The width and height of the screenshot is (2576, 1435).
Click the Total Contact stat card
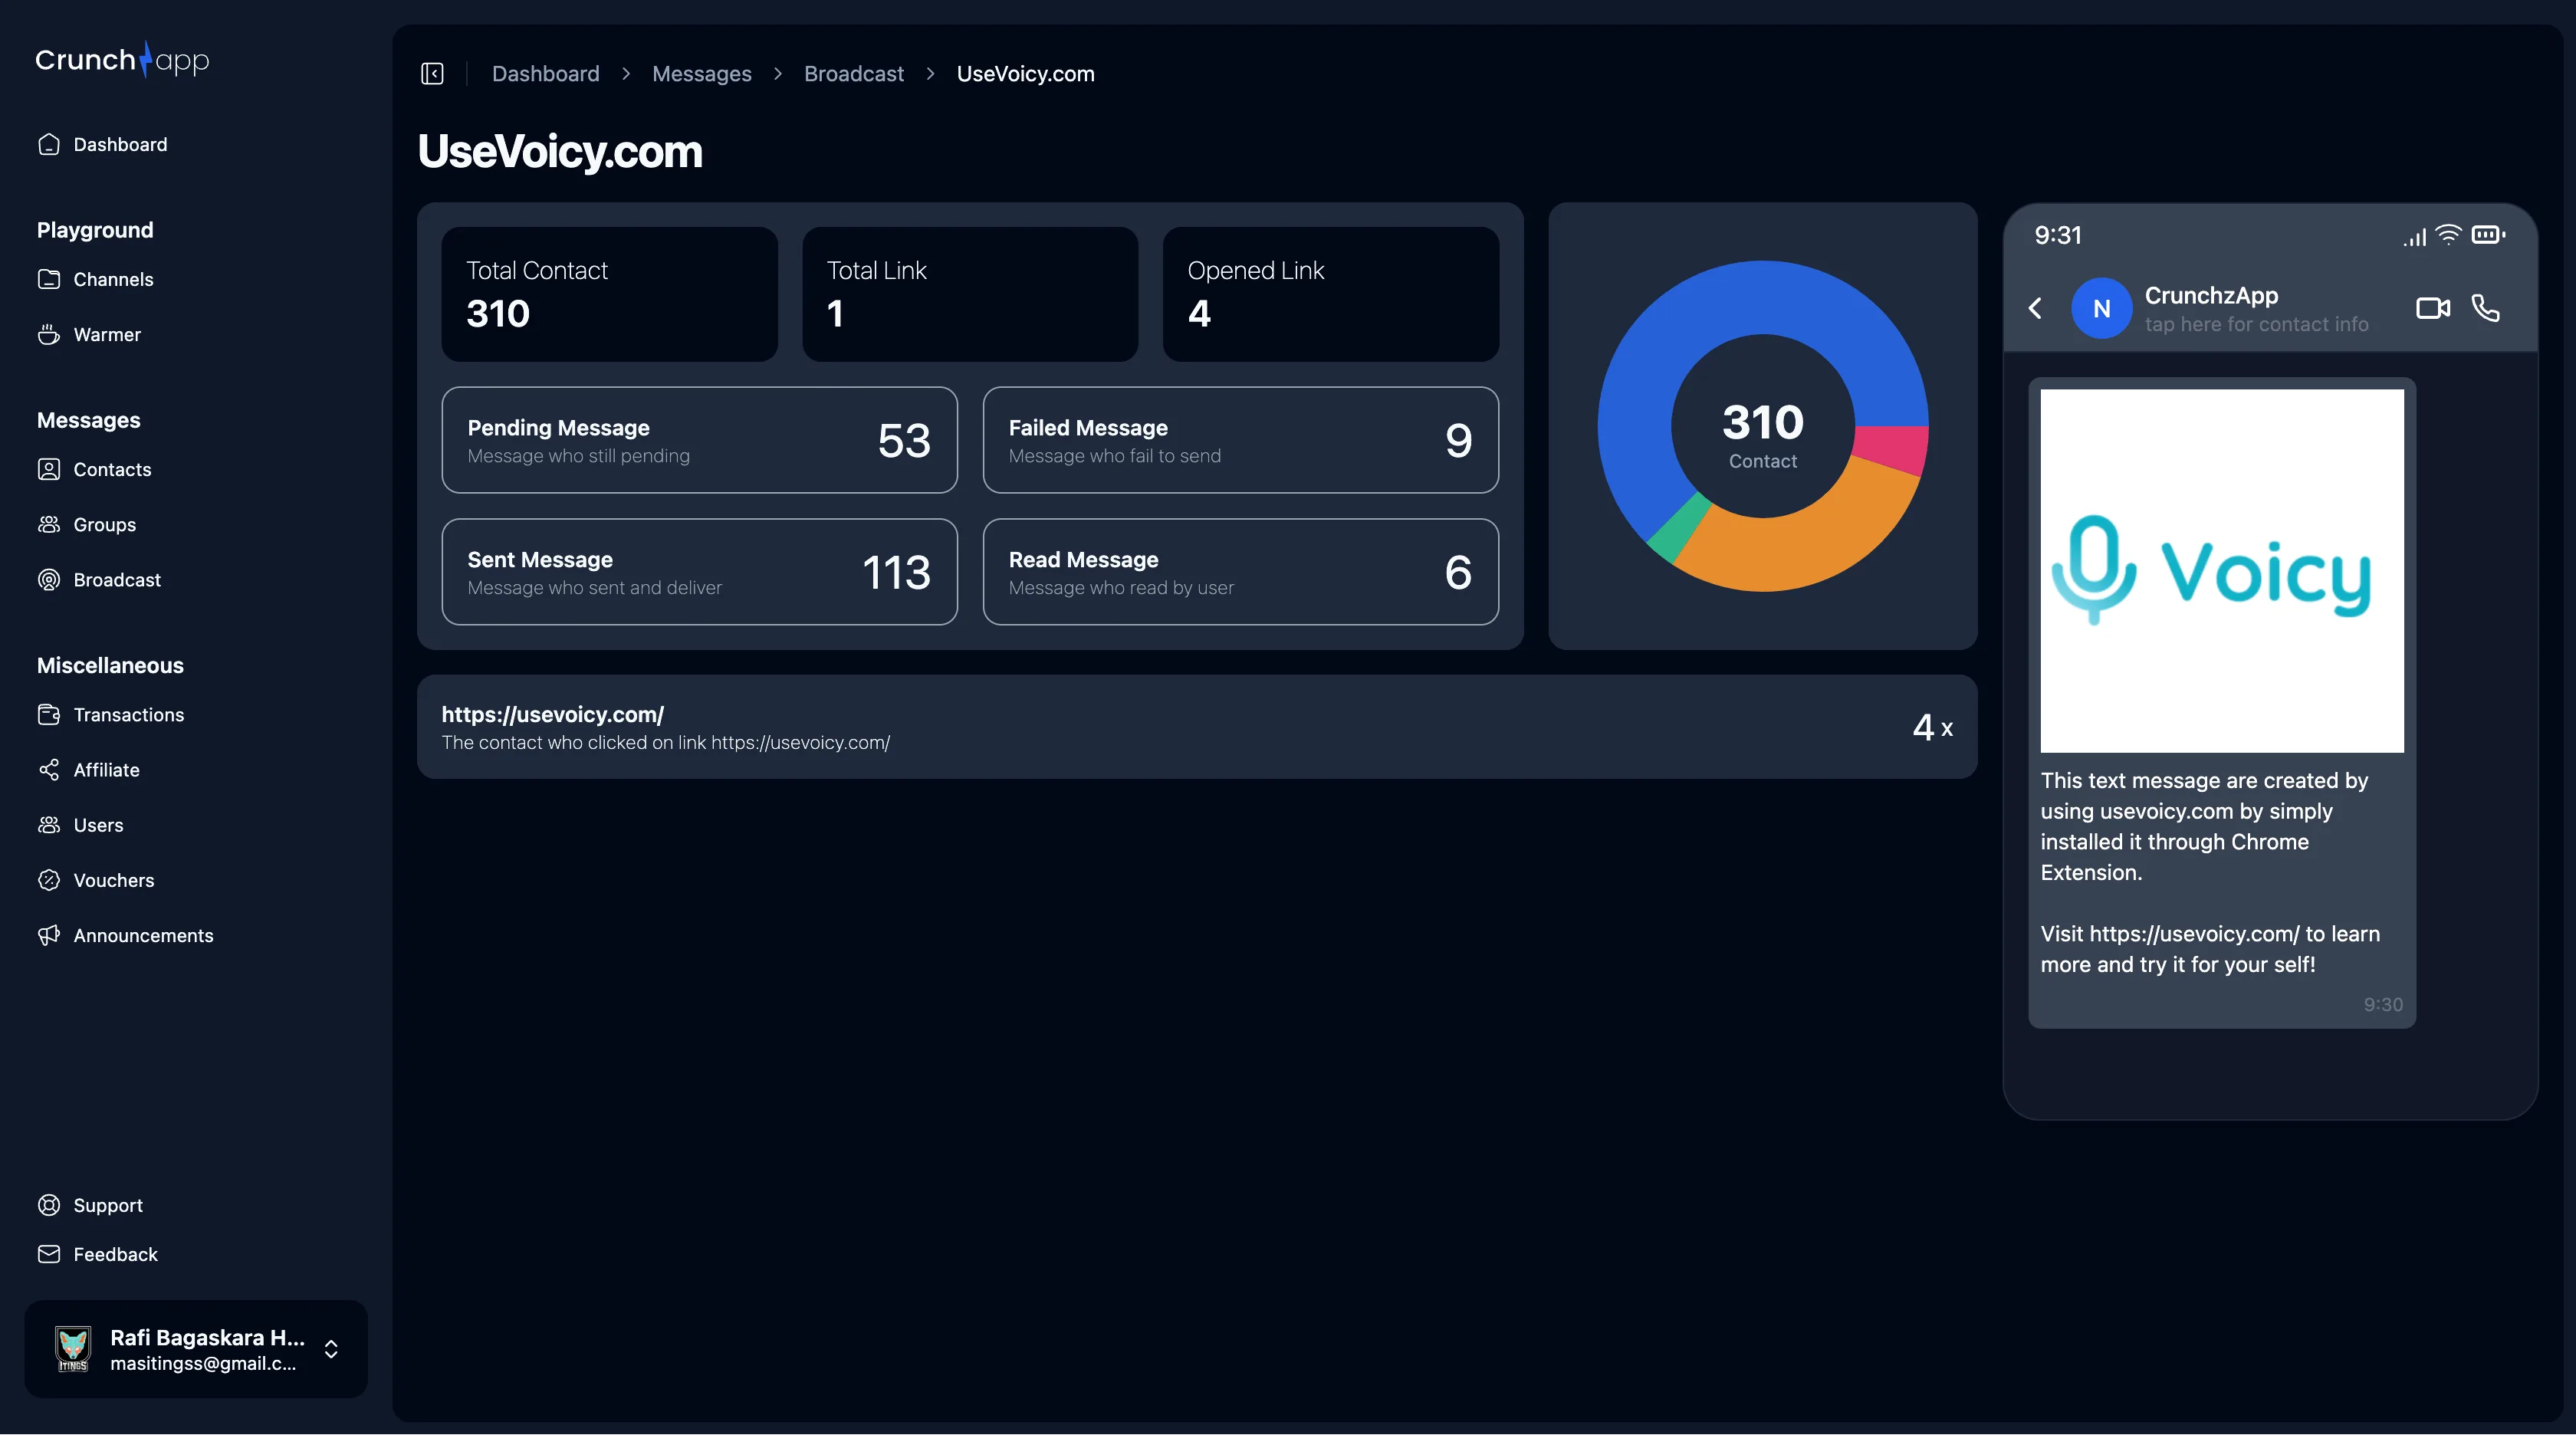(609, 294)
